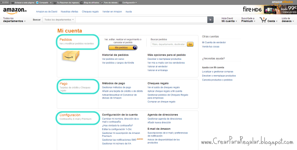The width and height of the screenshot is (297, 150).
Task: Click the shopping cart icon
Action: click(x=263, y=20)
